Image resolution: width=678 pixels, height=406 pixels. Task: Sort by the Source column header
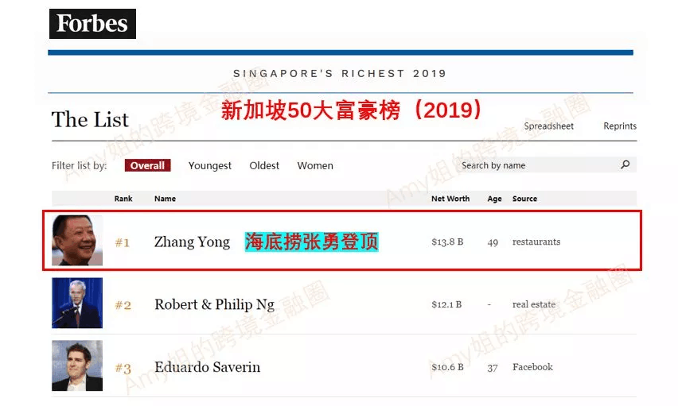click(524, 199)
